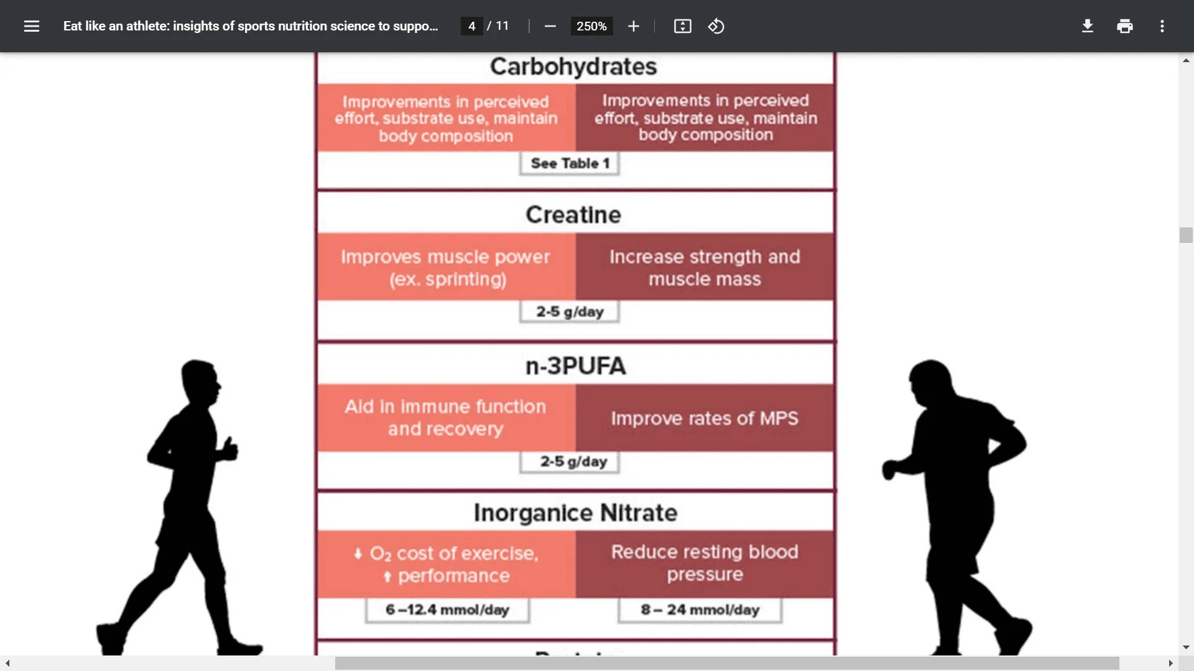Click the scroll left arrow
This screenshot has height=671, width=1194.
[7, 664]
